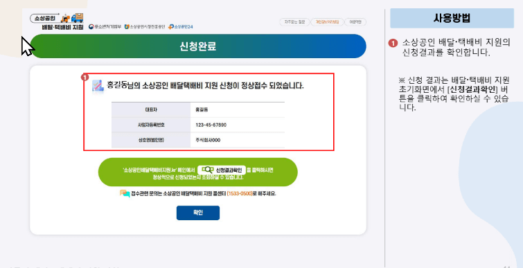
Task: Click the rightmost pill in the top menu
Action: click(355, 22)
